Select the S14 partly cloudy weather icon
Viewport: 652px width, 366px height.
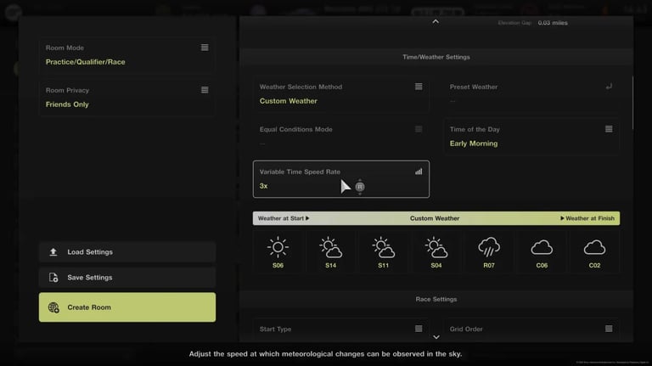point(330,247)
